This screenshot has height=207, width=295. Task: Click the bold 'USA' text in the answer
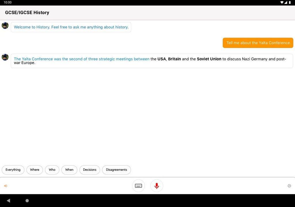point(162,59)
